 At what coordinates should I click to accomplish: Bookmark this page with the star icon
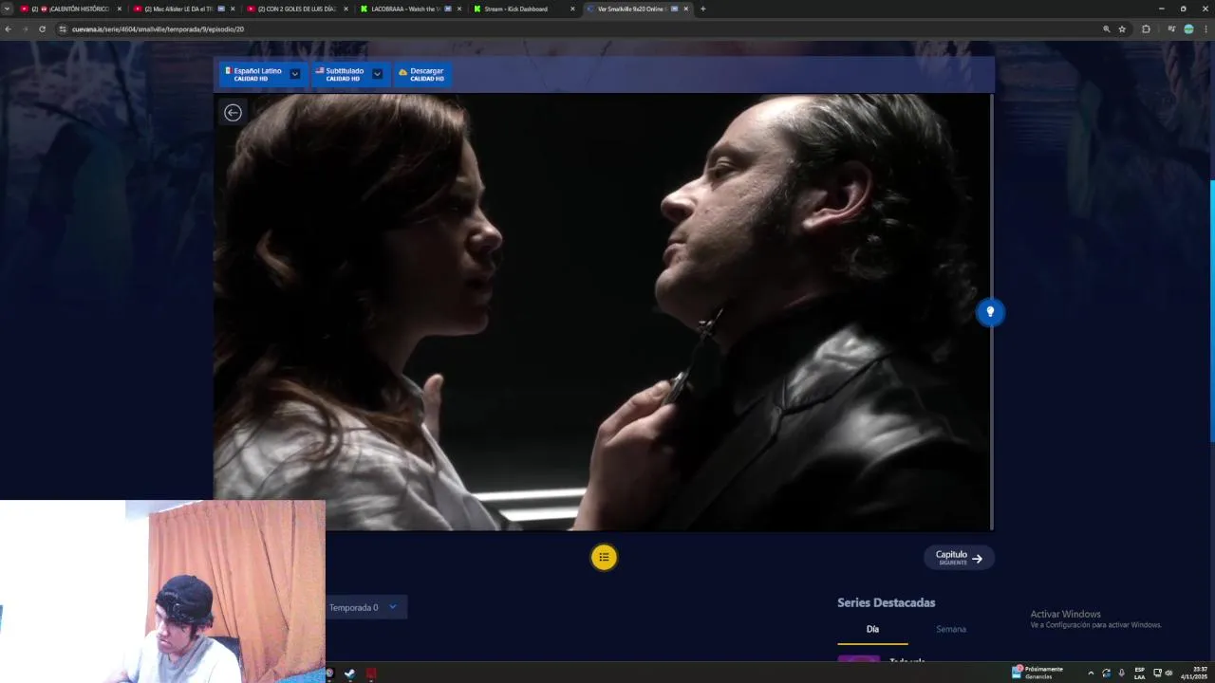[1122, 29]
